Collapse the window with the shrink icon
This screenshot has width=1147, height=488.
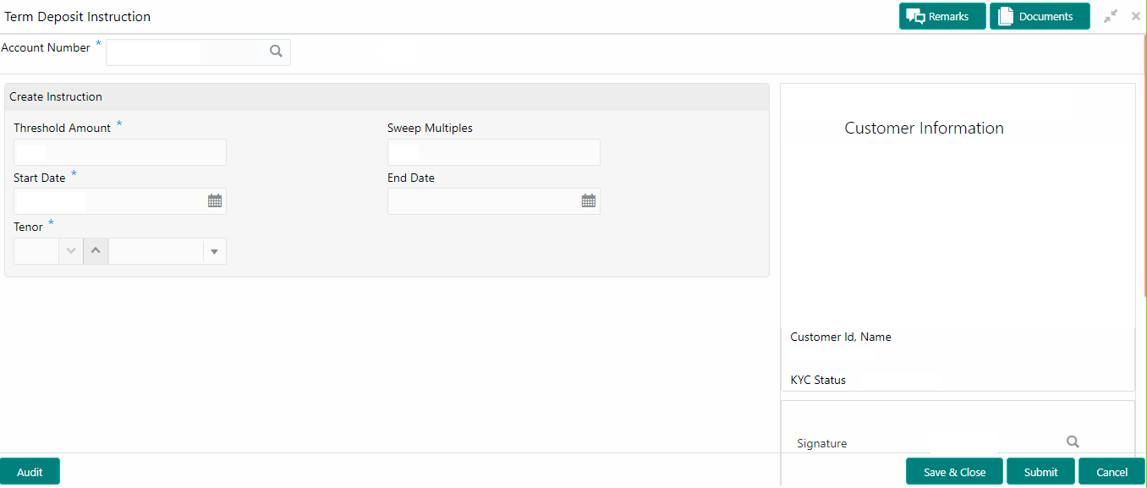[x=1111, y=16]
